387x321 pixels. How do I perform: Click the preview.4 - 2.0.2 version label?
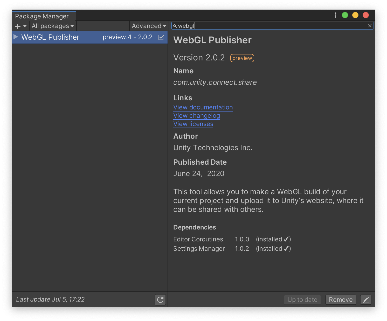tap(128, 37)
